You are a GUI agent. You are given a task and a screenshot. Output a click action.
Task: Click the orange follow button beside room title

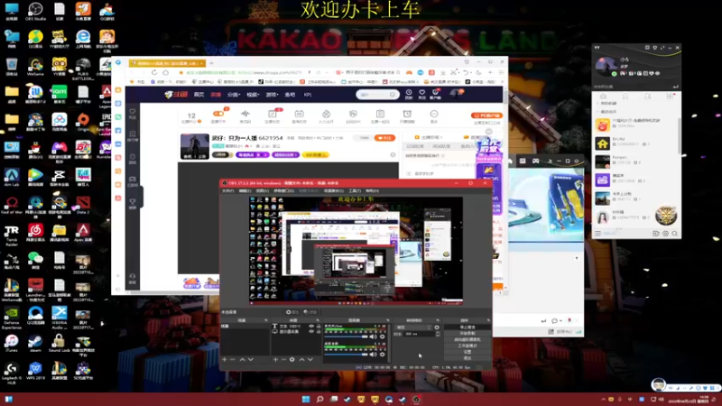coord(384,138)
